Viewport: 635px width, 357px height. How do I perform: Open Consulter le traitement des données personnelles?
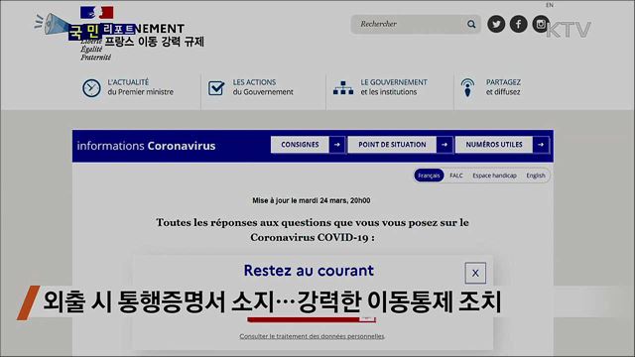312,336
